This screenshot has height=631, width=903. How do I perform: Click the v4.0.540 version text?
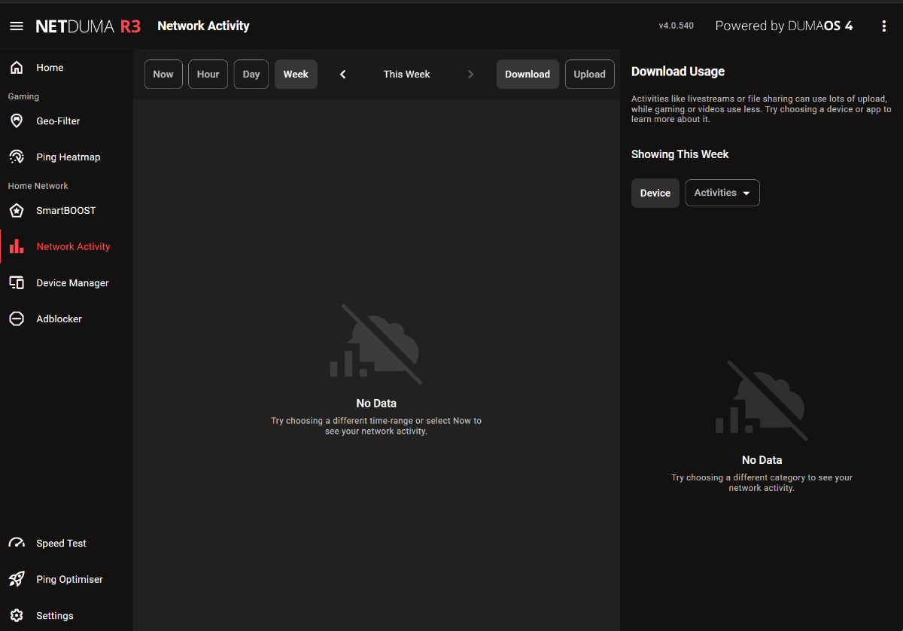coord(676,26)
